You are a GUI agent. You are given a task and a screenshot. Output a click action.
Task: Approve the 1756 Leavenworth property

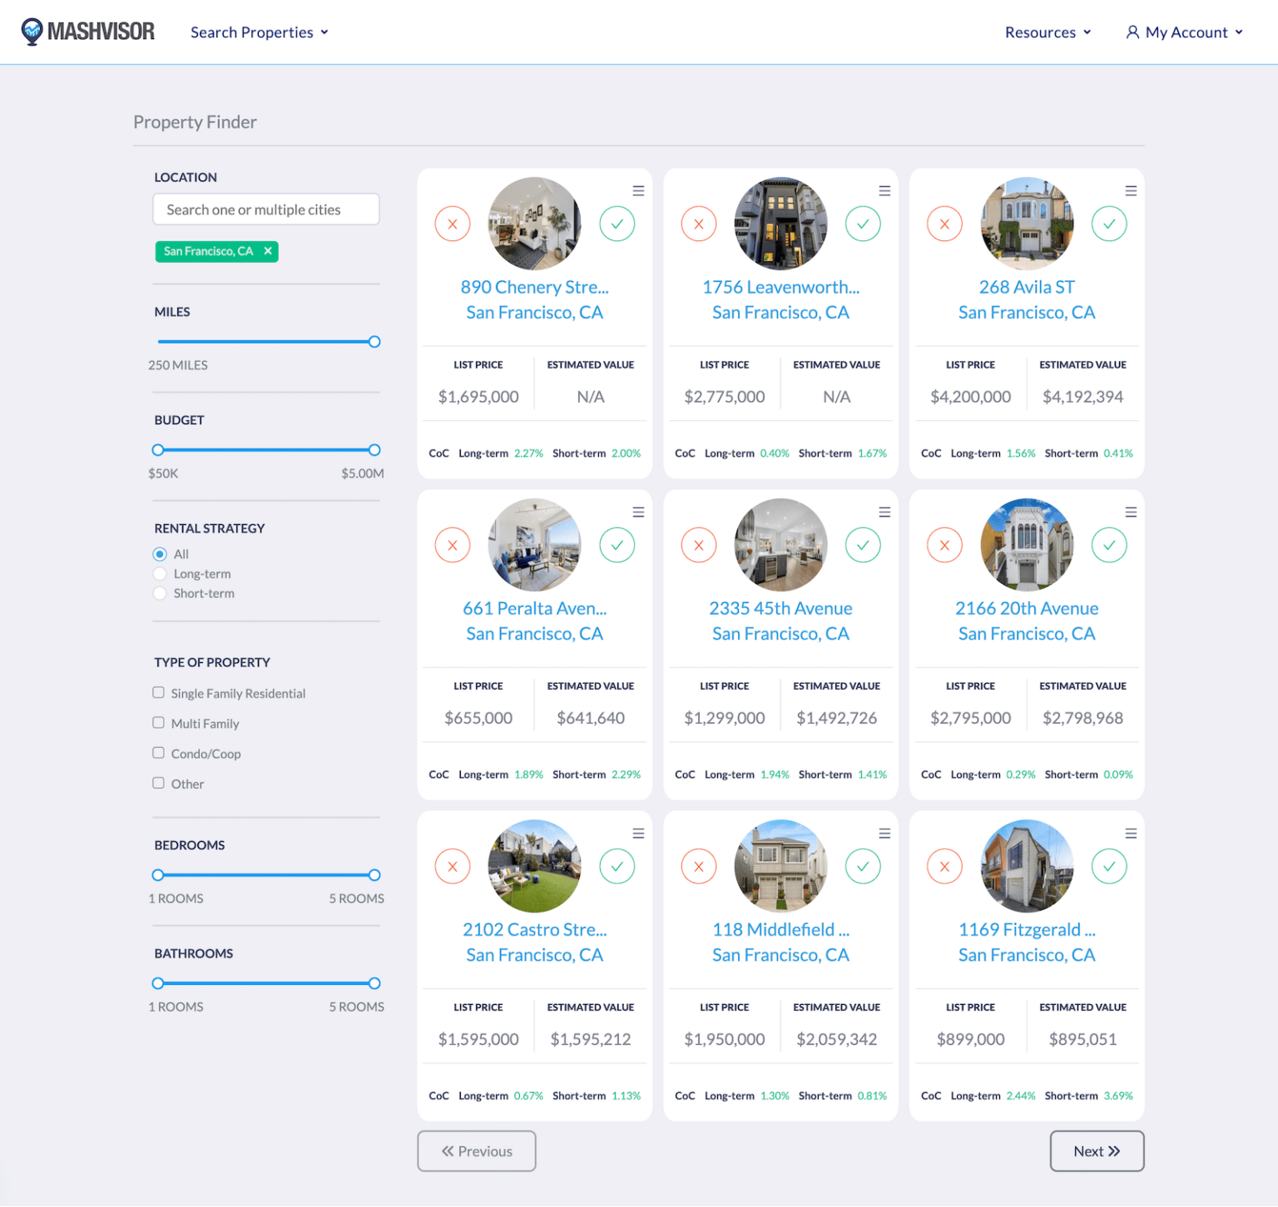pos(863,223)
